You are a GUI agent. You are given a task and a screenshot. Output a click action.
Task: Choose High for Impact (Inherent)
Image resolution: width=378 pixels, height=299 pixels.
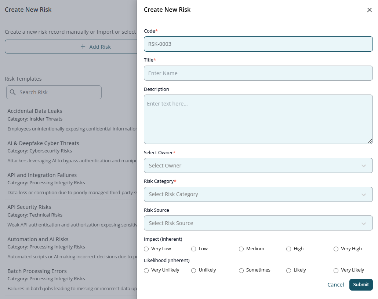click(288, 249)
